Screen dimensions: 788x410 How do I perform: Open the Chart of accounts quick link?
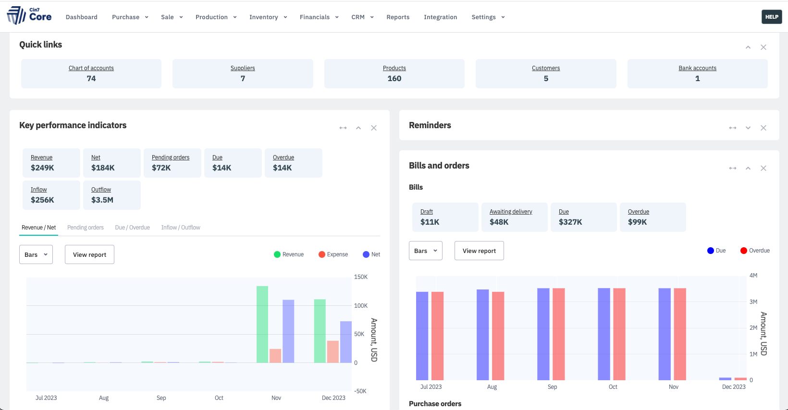[91, 68]
